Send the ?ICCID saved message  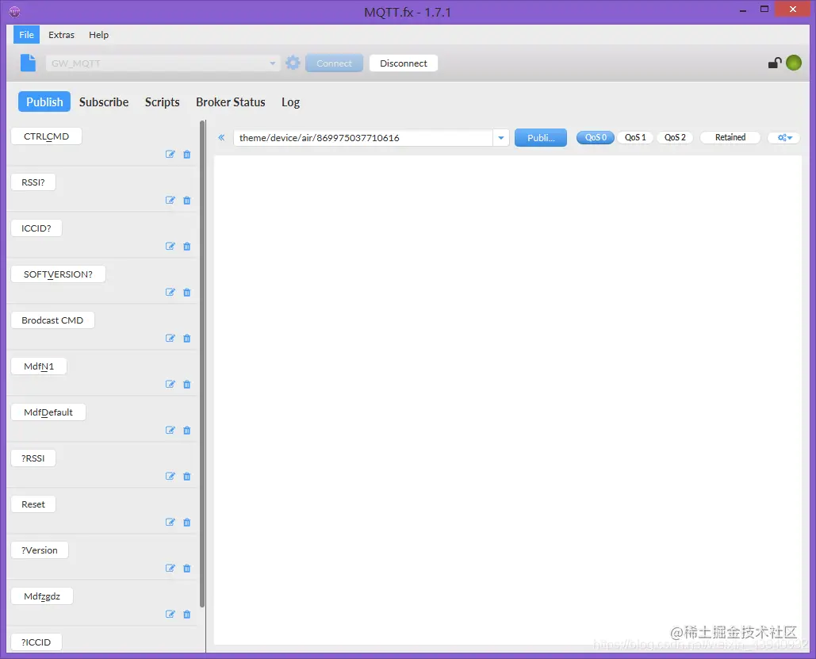coord(36,642)
